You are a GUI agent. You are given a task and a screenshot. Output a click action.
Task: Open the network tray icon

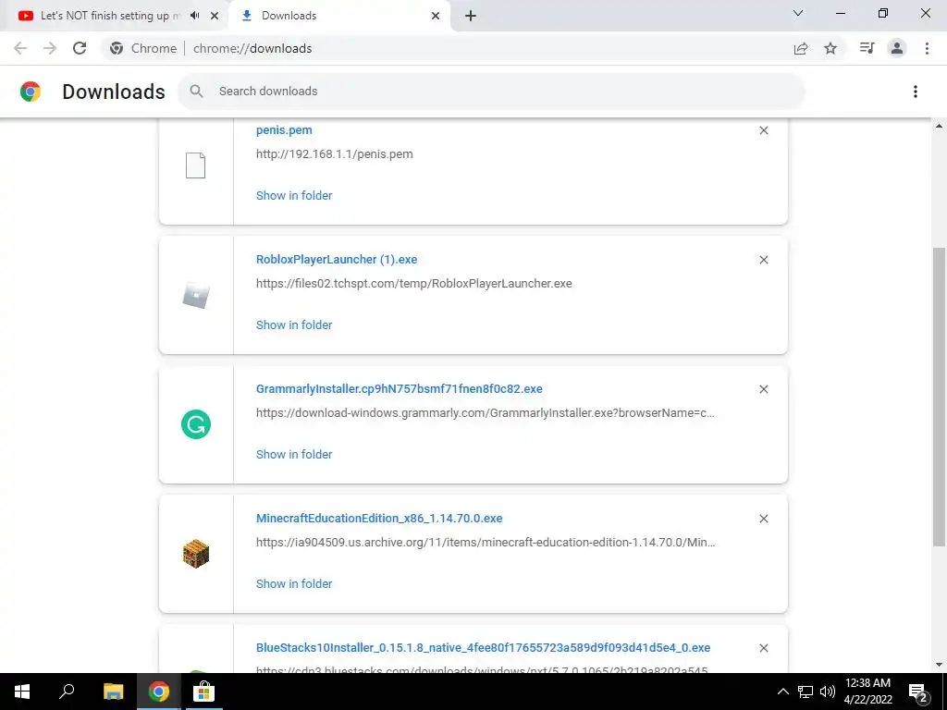pos(806,692)
